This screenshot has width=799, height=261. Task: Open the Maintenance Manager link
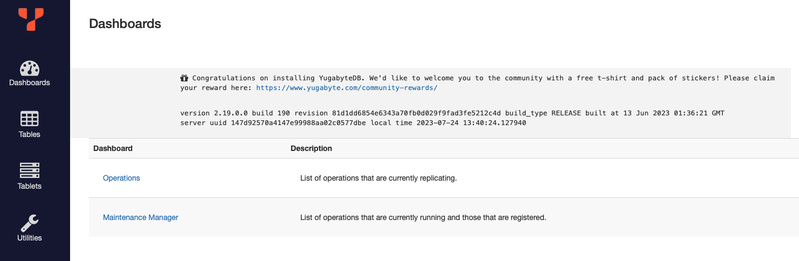coord(140,217)
